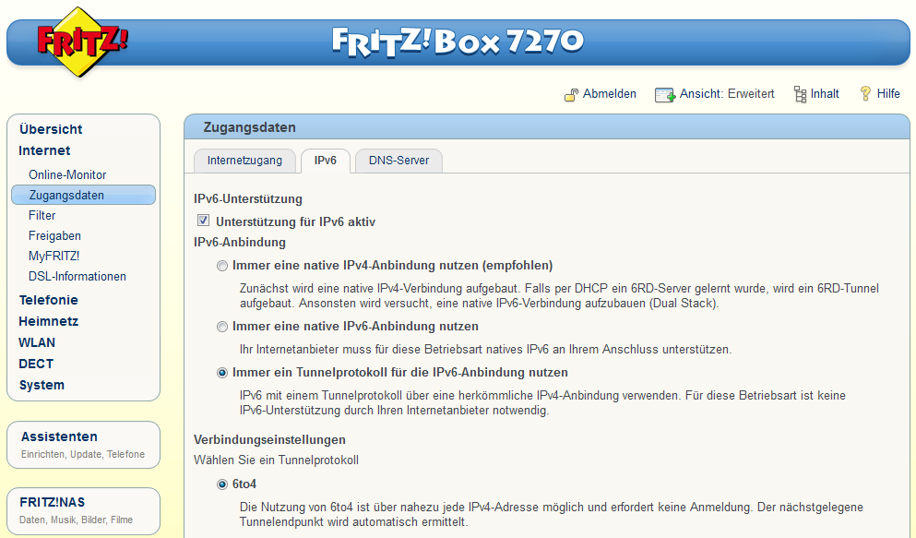The image size is (916, 538).
Task: Expand the Telefonie menu section
Action: tap(49, 300)
